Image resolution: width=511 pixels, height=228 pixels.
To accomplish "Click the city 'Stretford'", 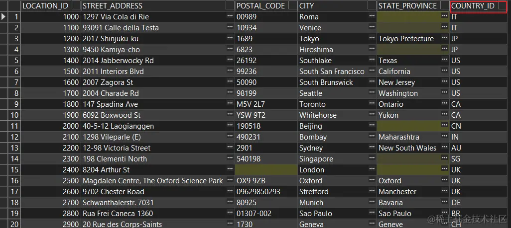I will (314, 192).
